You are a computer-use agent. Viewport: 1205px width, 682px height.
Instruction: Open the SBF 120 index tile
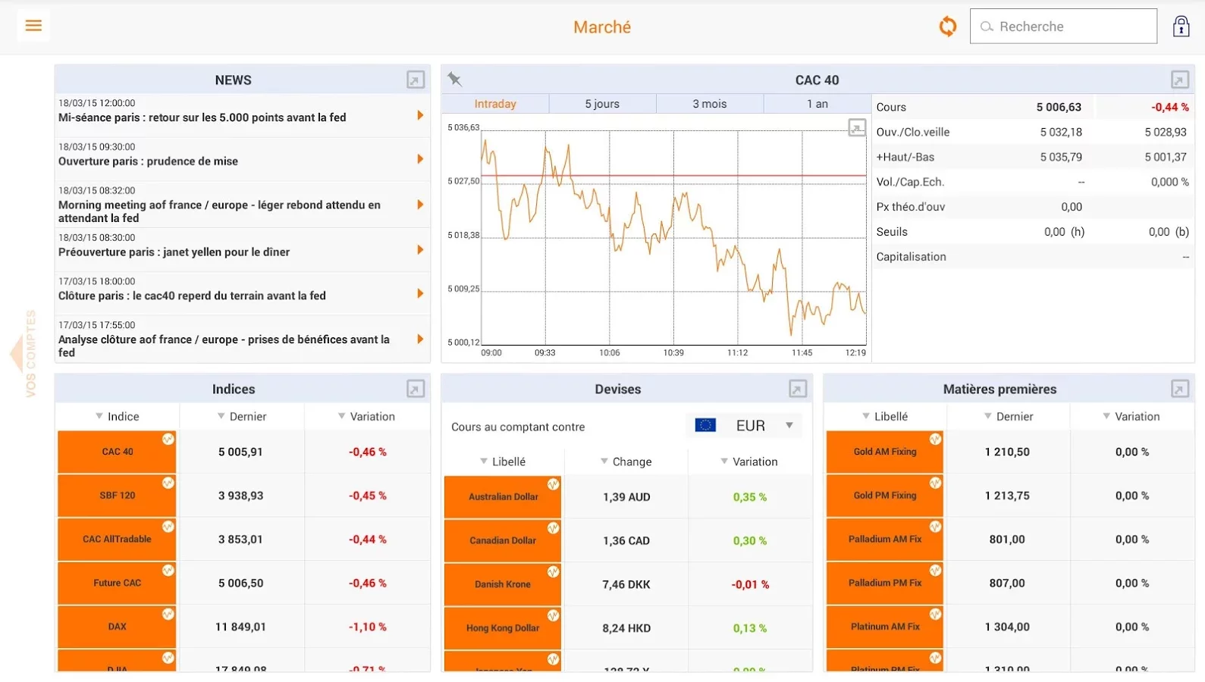tap(117, 496)
